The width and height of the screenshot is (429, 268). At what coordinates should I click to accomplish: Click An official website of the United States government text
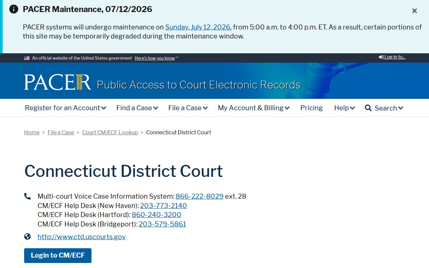pyautogui.click(x=82, y=58)
